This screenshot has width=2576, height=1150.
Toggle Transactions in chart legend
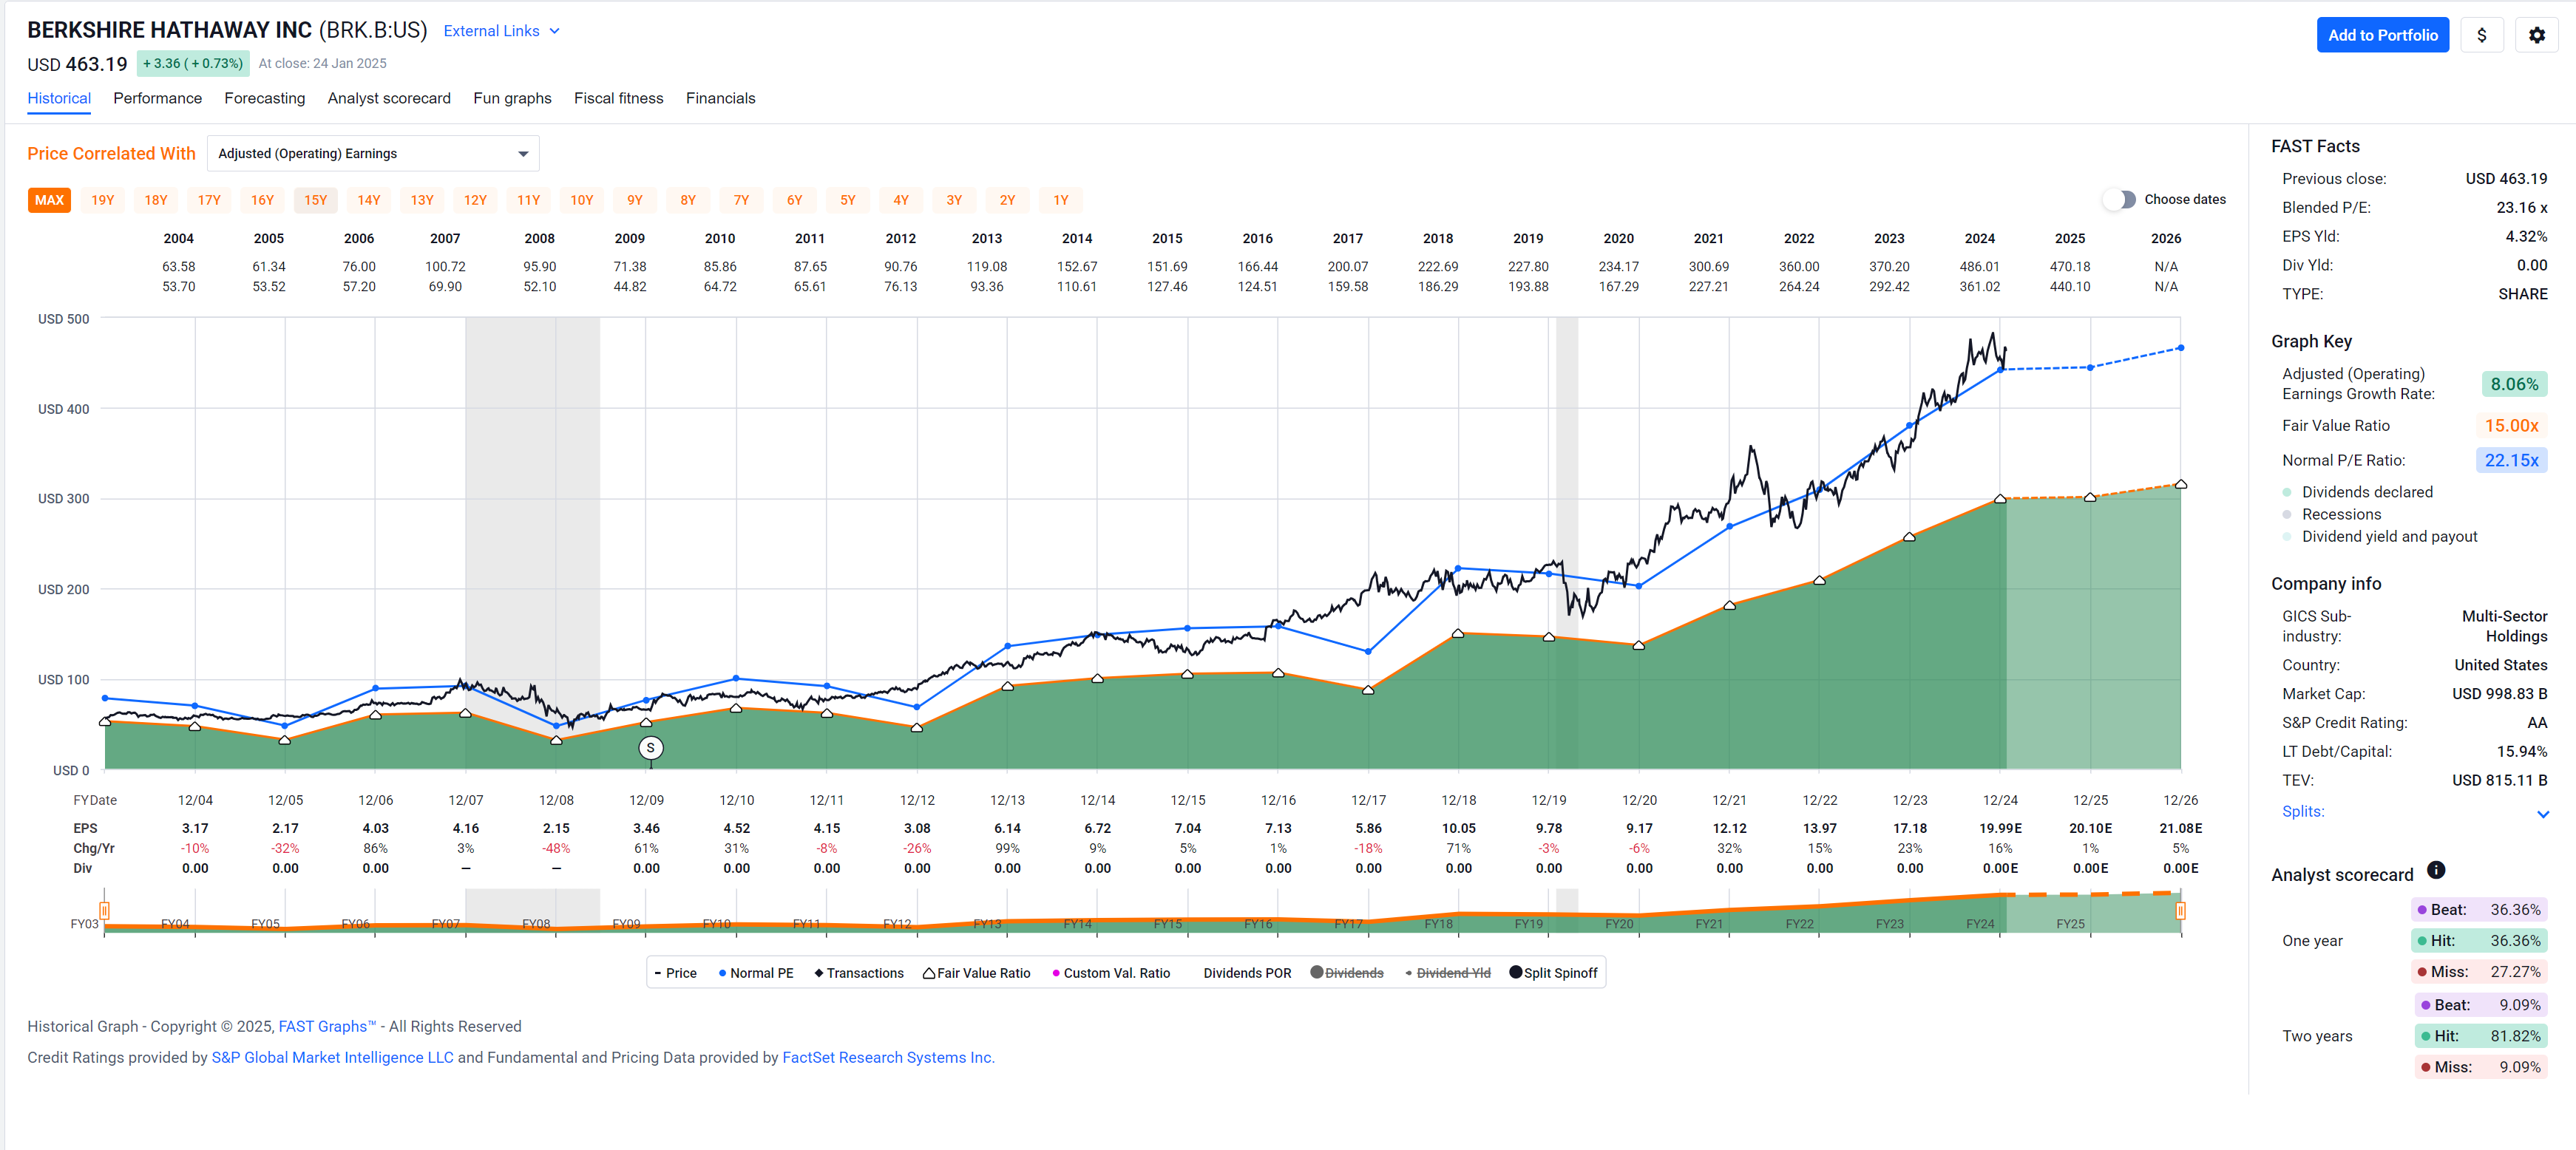[858, 973]
